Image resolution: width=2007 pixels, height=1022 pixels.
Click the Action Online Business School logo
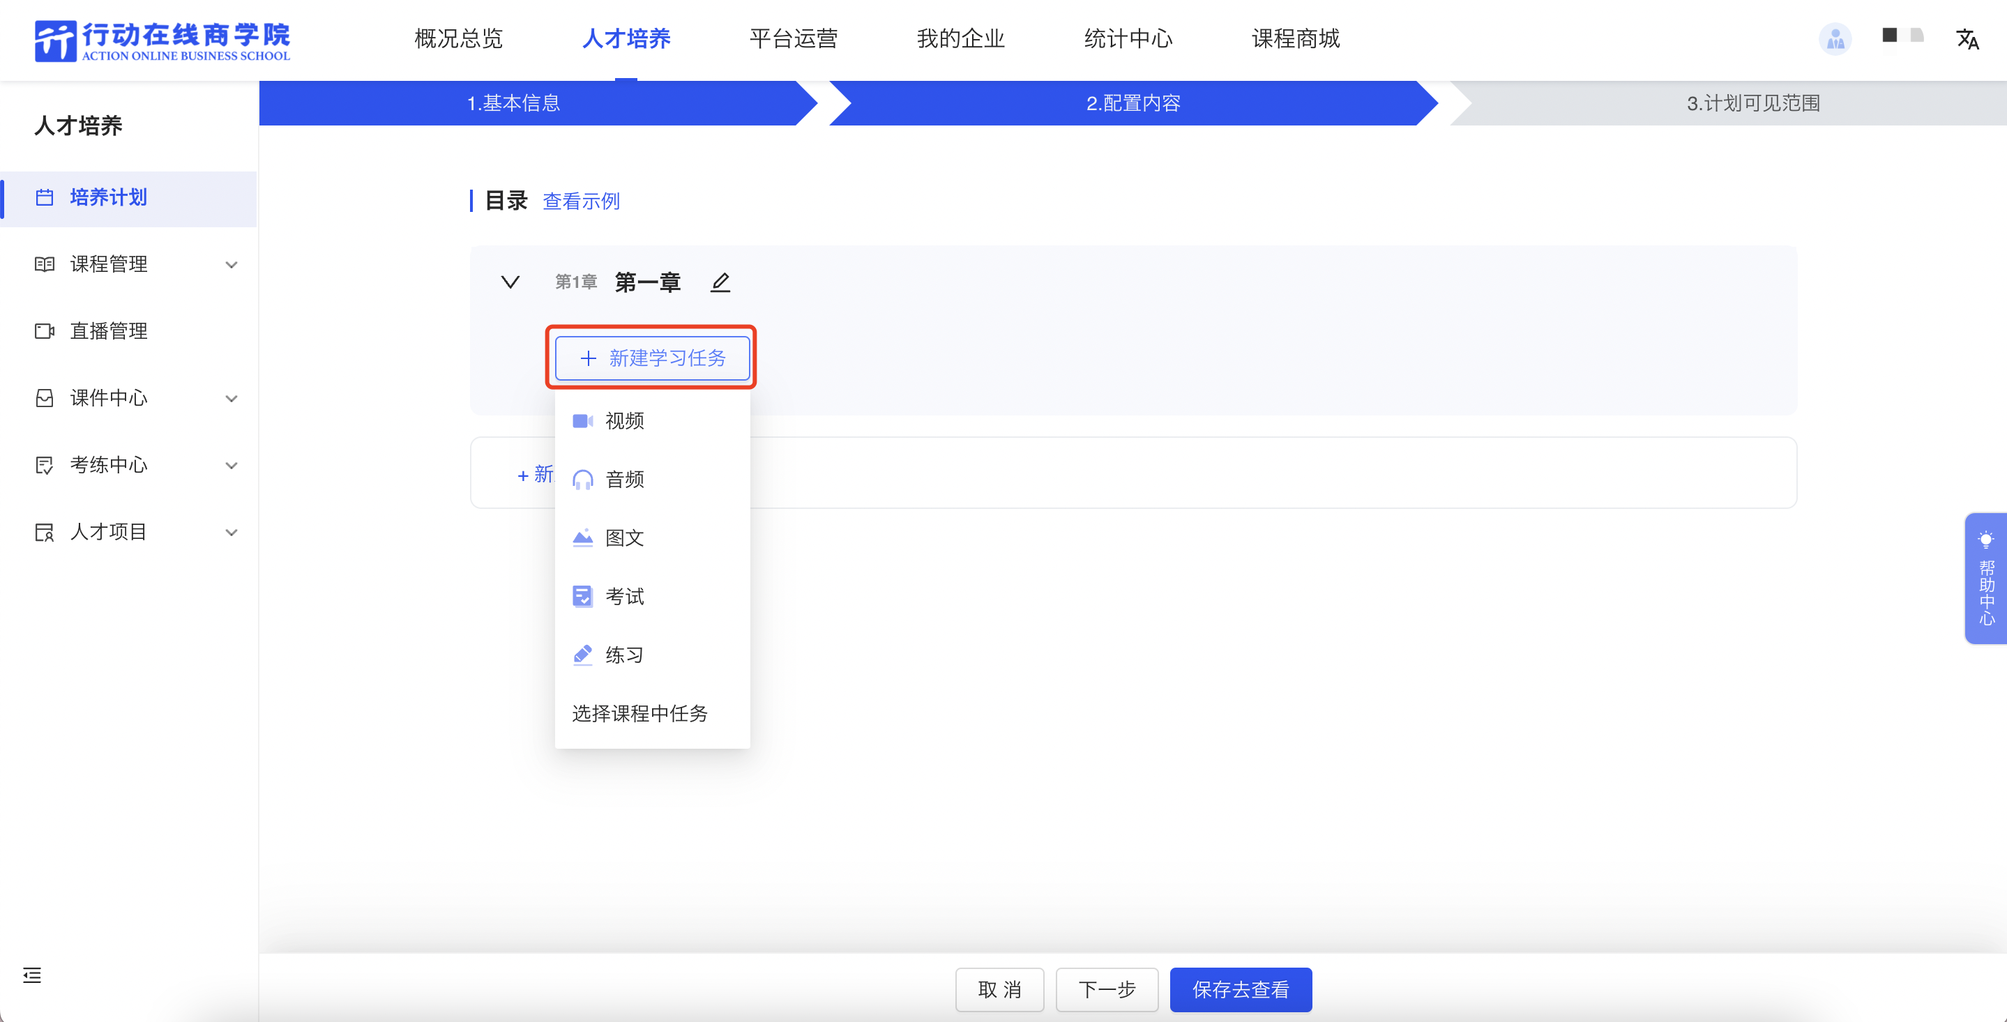(x=162, y=40)
